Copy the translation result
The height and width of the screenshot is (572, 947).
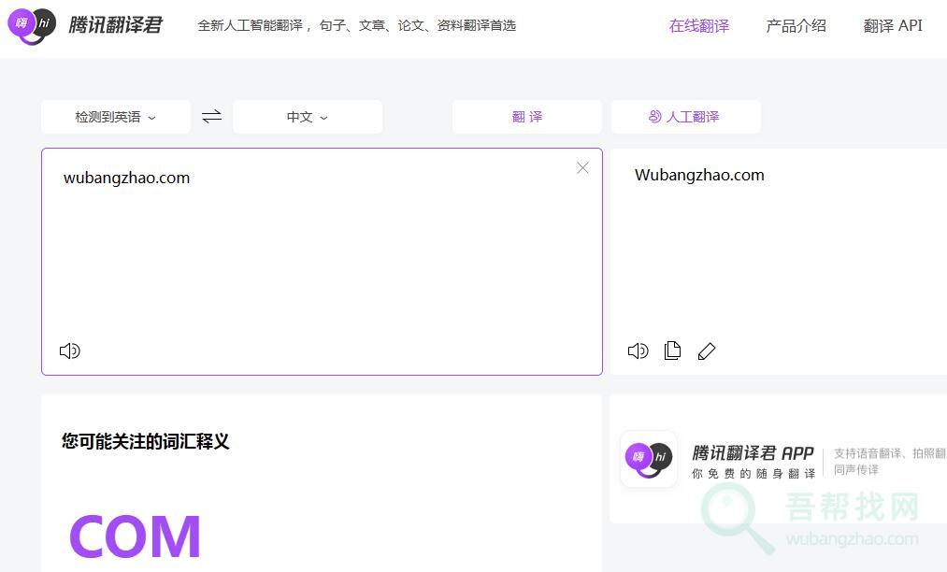pos(672,350)
